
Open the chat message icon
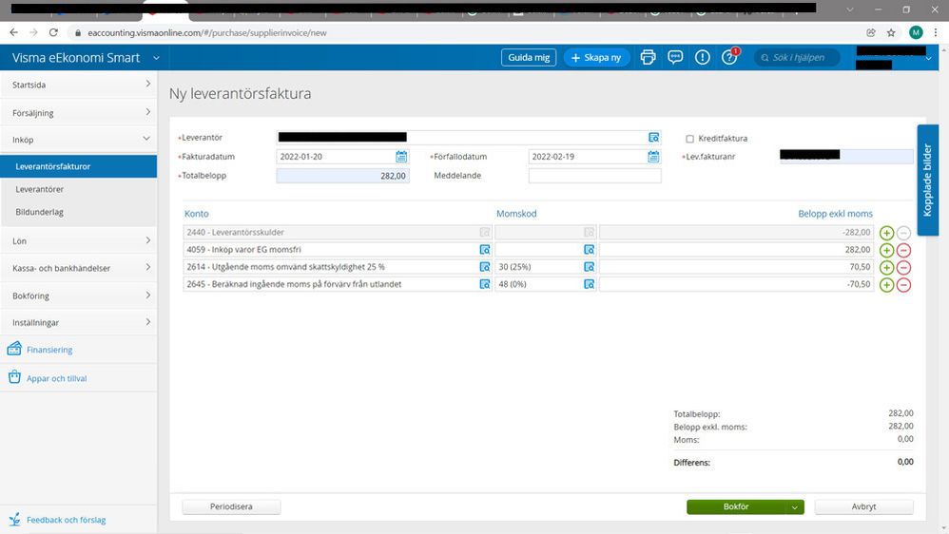click(675, 57)
